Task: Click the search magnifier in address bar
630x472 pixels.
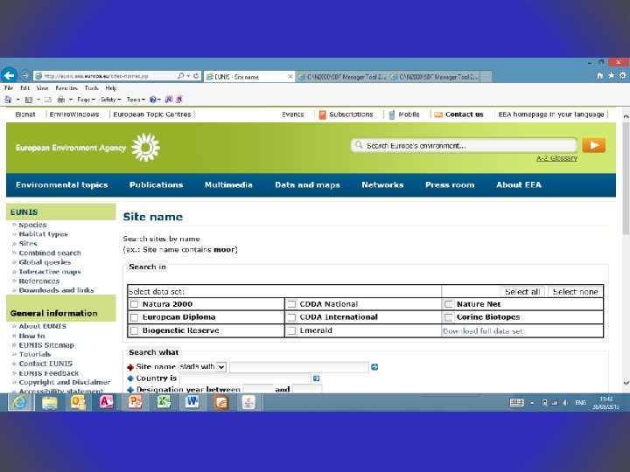Action: (x=181, y=75)
